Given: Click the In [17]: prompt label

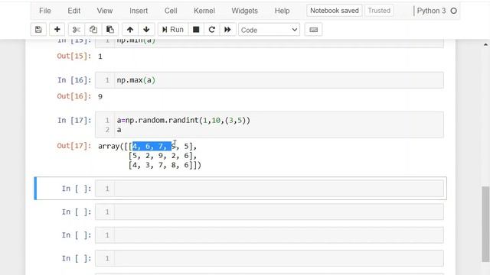Looking at the screenshot, I should point(74,121).
